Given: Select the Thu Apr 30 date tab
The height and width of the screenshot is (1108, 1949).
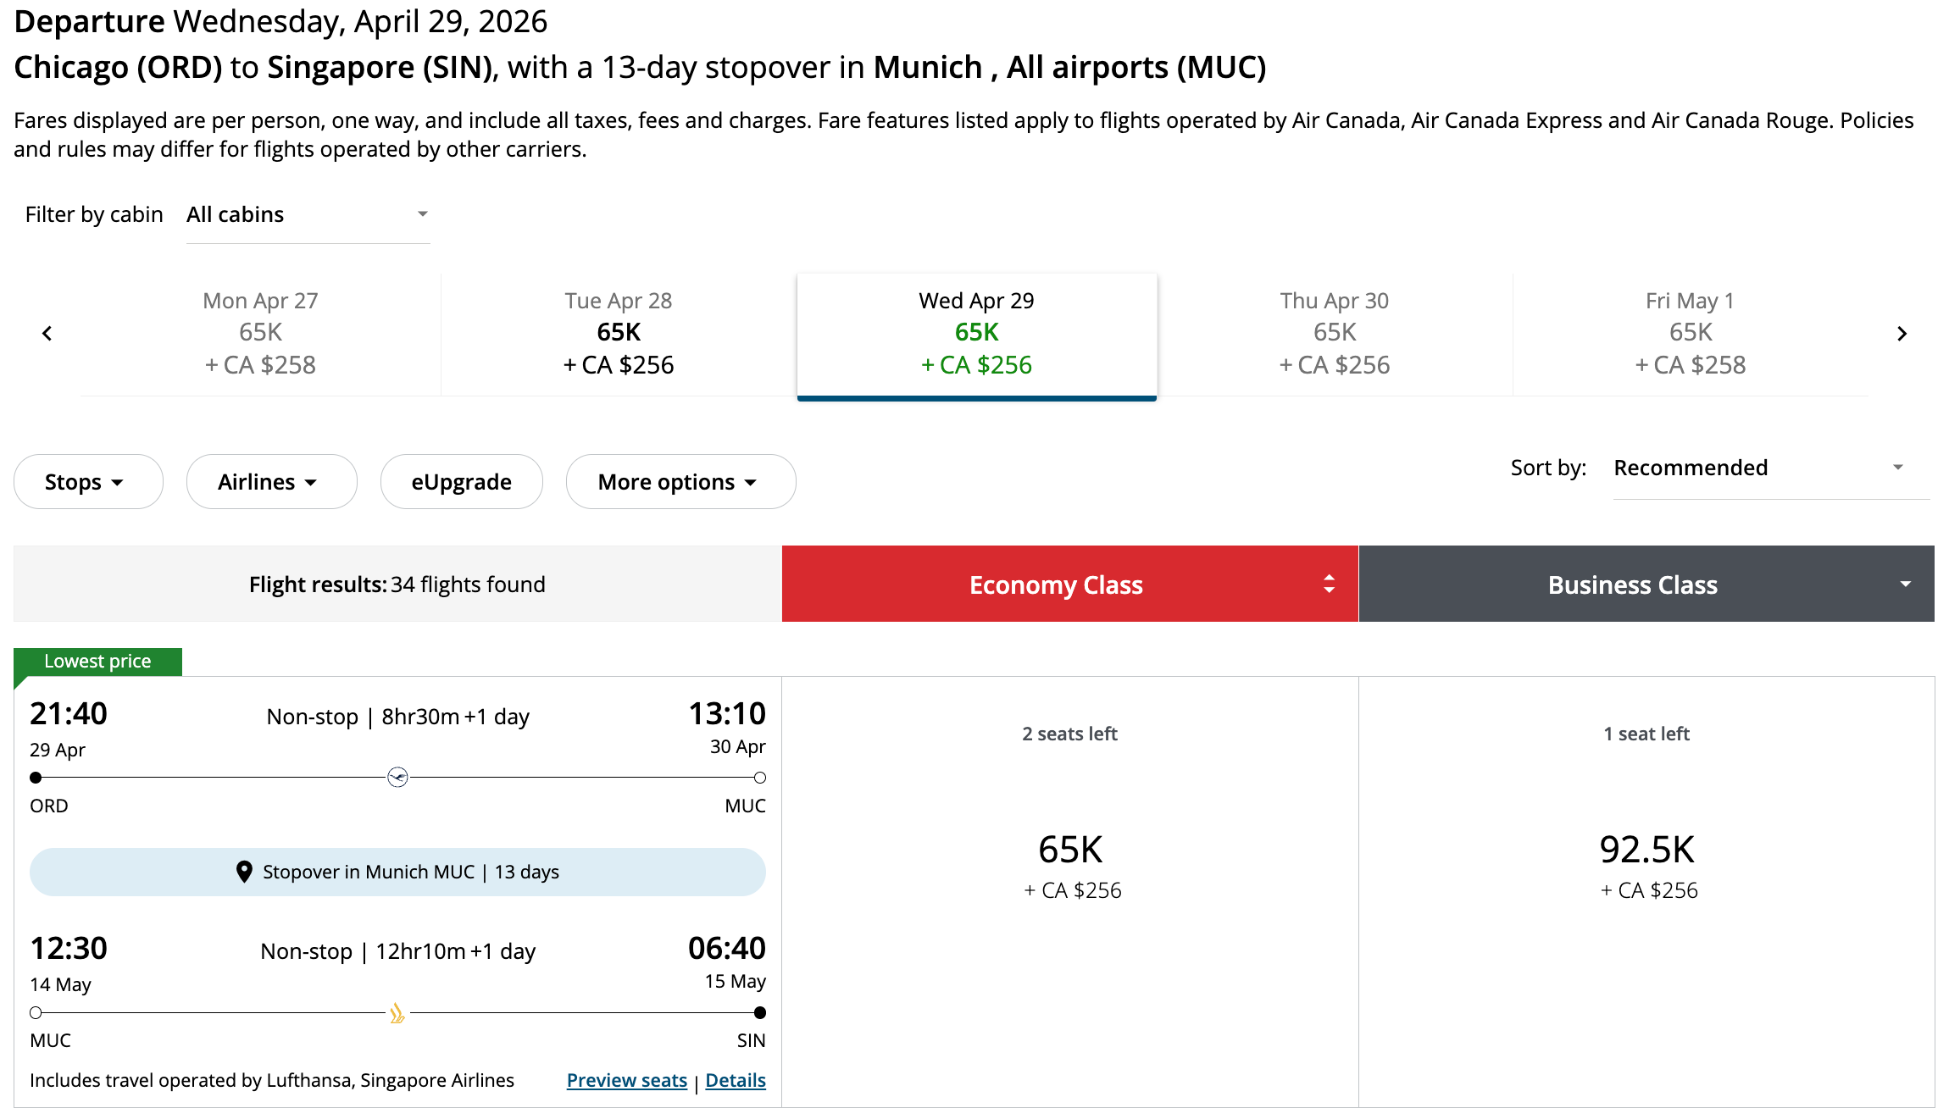Looking at the screenshot, I should (1334, 333).
